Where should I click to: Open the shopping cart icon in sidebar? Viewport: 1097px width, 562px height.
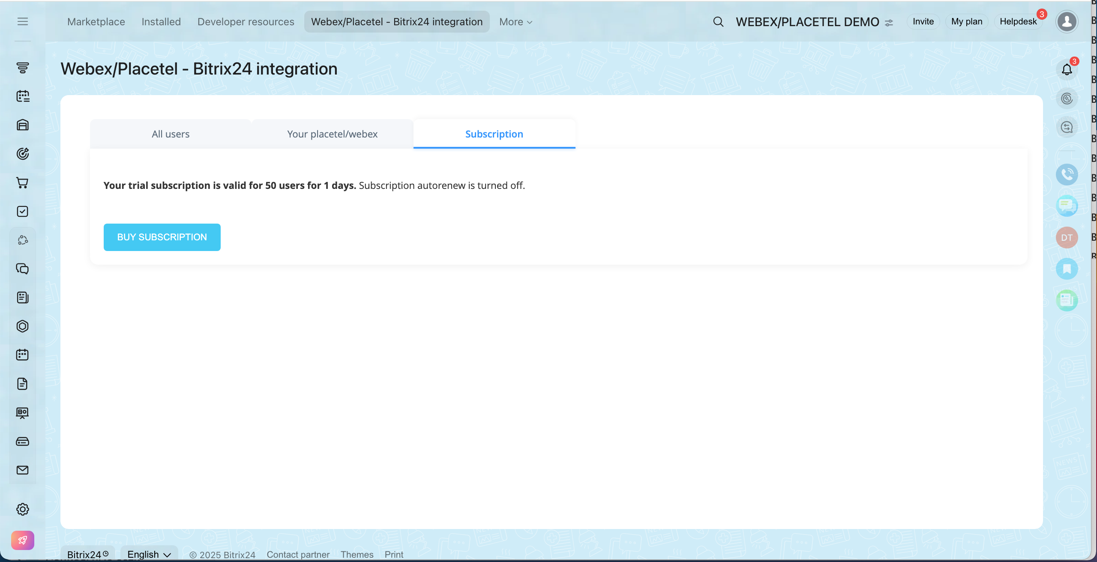click(x=22, y=183)
